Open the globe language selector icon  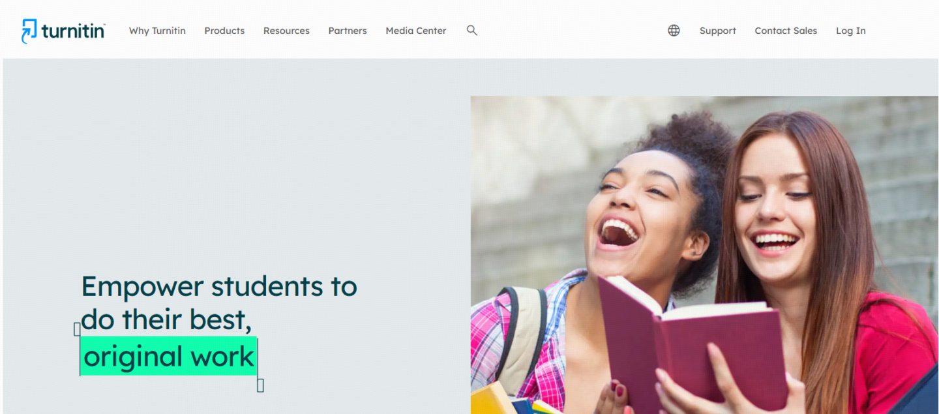pyautogui.click(x=674, y=31)
